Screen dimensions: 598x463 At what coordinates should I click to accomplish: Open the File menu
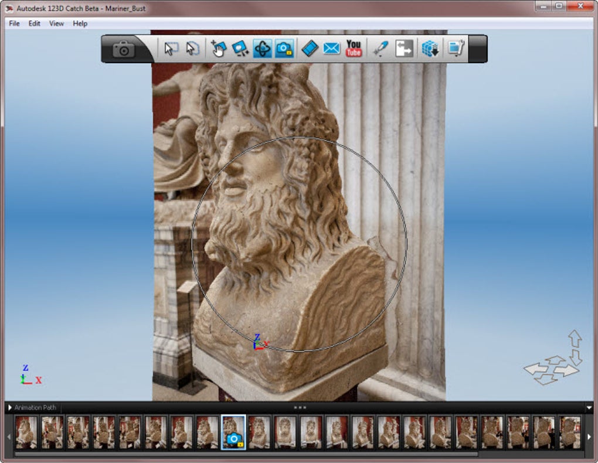tap(14, 23)
